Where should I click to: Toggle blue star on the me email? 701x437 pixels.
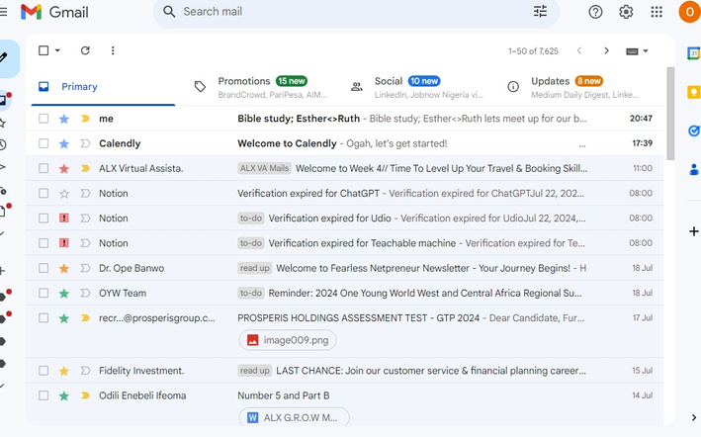pos(64,119)
